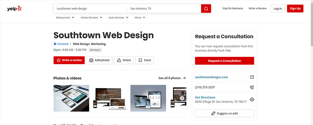This screenshot has height=125, width=313.
Task: Click the hours text 8:00 AM - 5:00 PM
Action: pyautogui.click(x=74, y=50)
